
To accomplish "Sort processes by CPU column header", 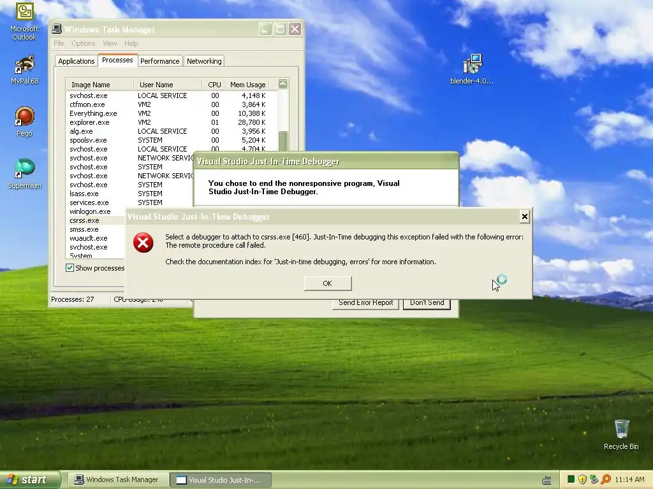I will tap(214, 85).
